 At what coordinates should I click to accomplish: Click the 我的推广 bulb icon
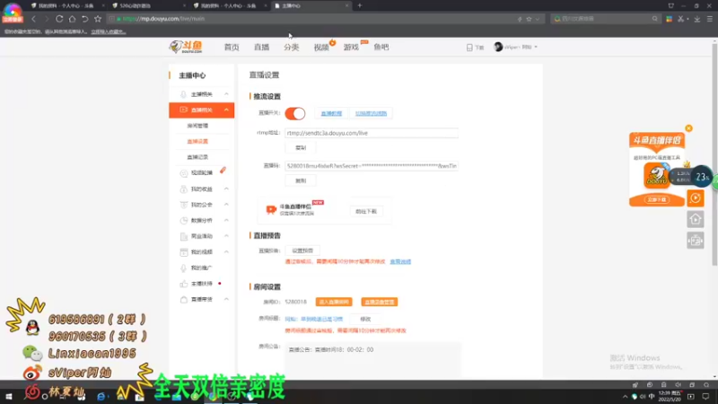(183, 268)
